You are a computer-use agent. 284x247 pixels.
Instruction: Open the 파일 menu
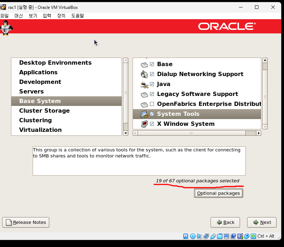click(x=4, y=16)
